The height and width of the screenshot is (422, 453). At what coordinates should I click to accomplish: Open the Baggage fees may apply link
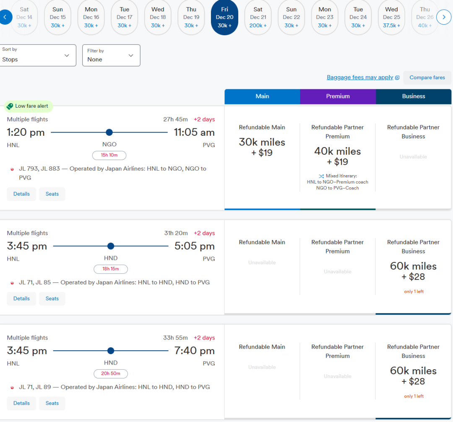pyautogui.click(x=359, y=78)
